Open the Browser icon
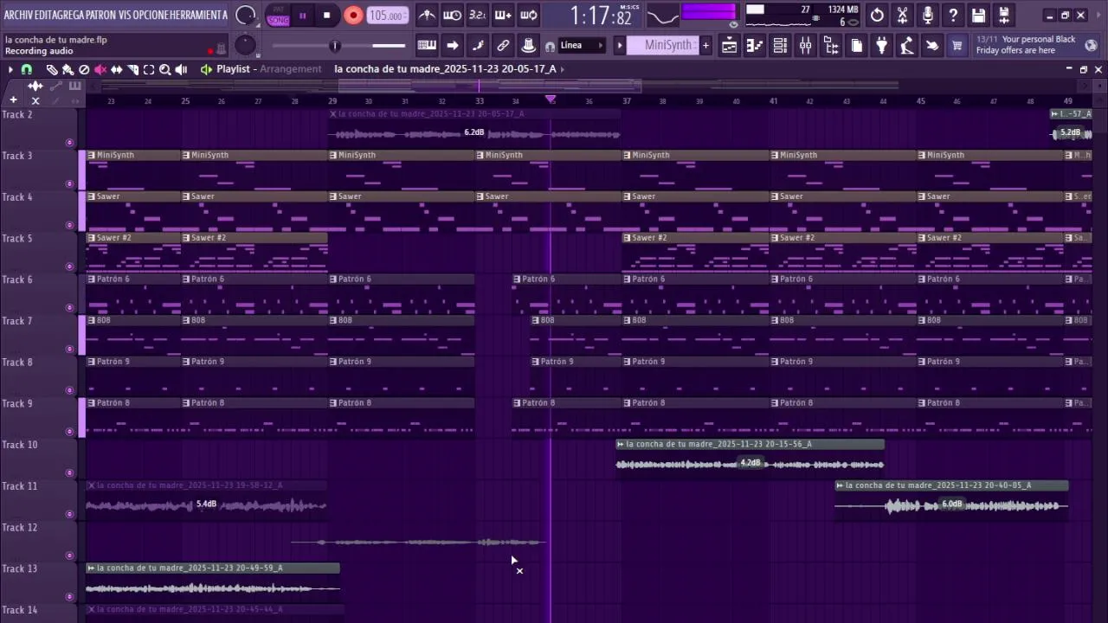 pos(831,46)
